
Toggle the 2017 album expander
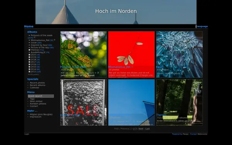click(29, 62)
